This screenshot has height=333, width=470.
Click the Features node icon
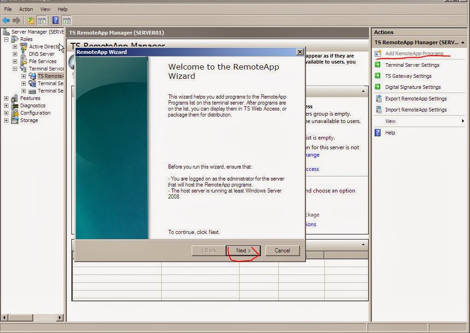(14, 98)
